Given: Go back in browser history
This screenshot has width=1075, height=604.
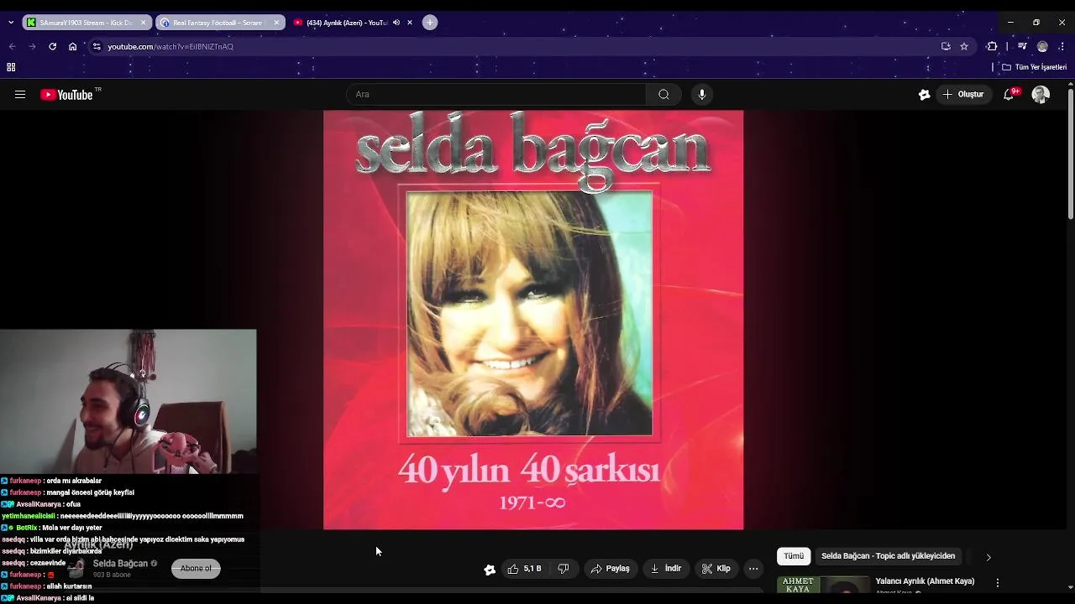Looking at the screenshot, I should (12, 46).
